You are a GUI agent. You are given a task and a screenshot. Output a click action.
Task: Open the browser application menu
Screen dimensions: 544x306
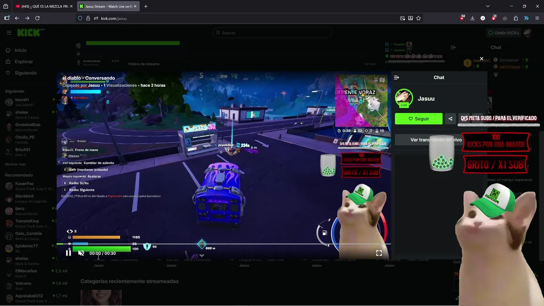click(537, 18)
